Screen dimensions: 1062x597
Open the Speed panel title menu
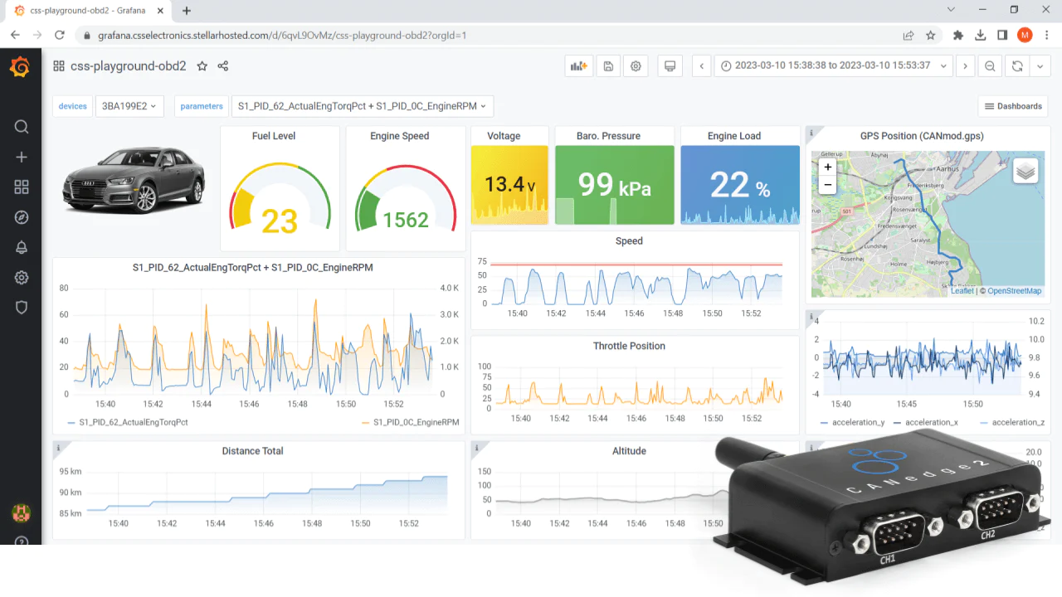click(x=629, y=241)
